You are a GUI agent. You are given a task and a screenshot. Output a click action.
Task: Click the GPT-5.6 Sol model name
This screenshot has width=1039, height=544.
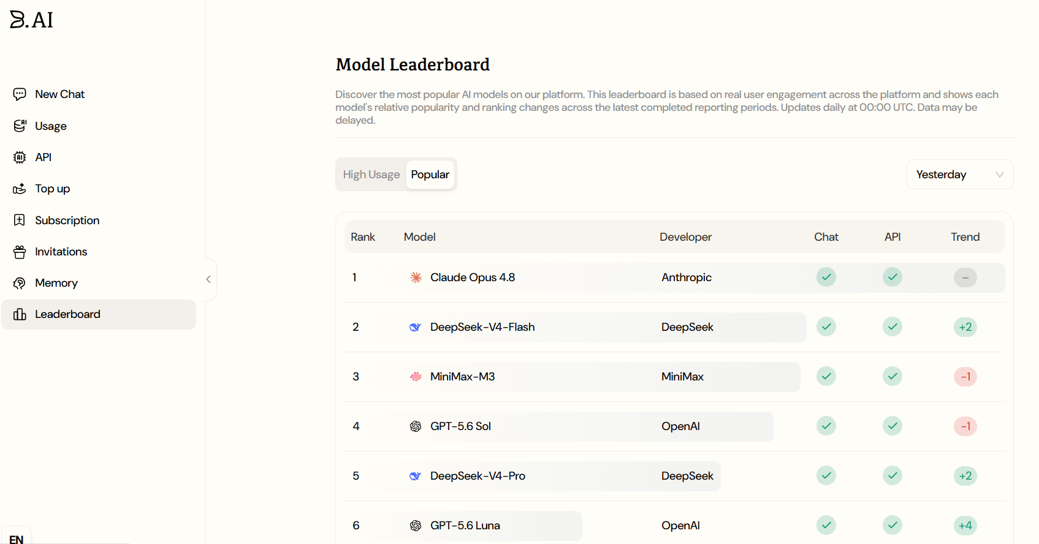pos(461,426)
